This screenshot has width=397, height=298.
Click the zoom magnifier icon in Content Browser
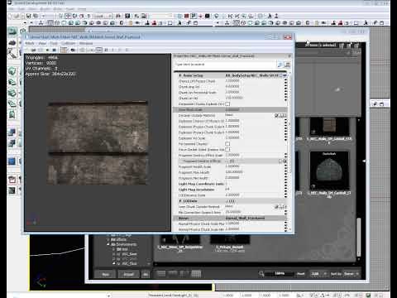pyautogui.click(x=261, y=274)
